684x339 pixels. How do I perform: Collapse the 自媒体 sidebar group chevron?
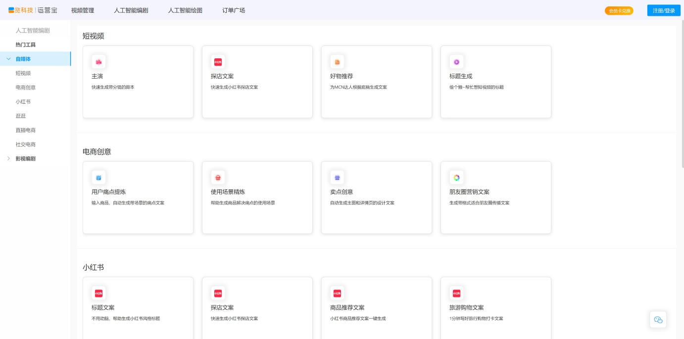tap(8, 59)
